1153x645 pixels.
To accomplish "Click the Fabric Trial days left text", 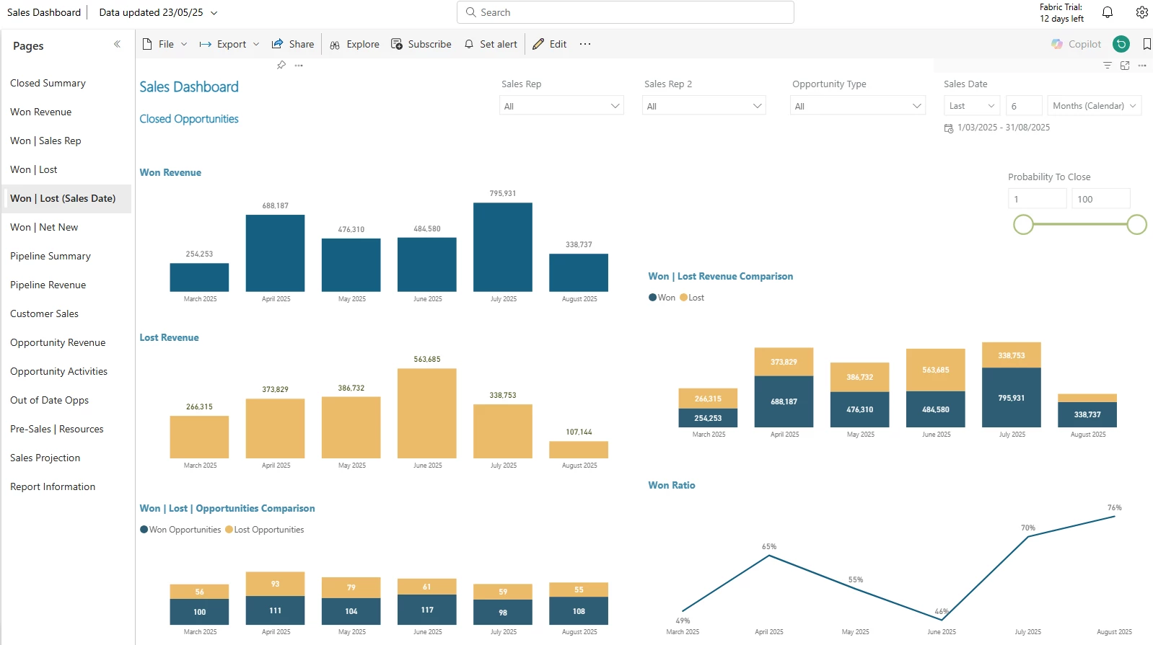I will (1061, 13).
